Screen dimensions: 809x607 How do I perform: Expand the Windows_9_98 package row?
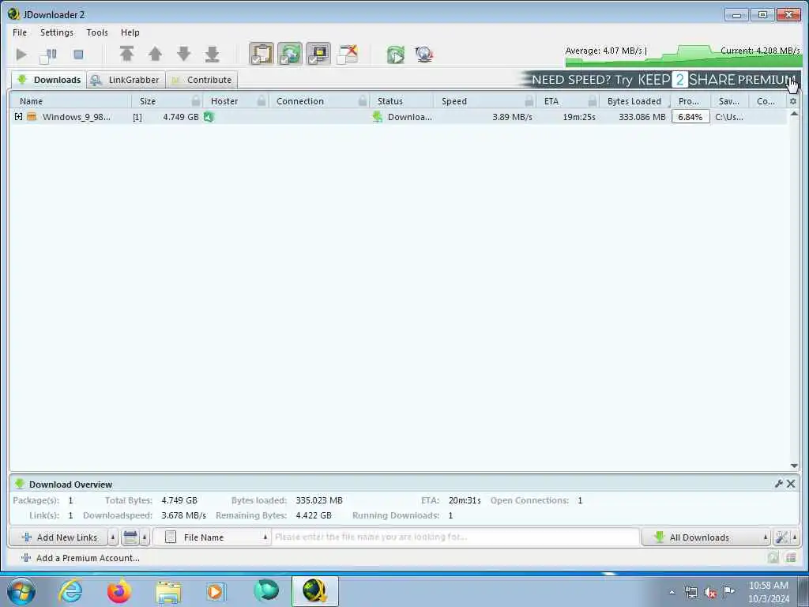pyautogui.click(x=19, y=117)
